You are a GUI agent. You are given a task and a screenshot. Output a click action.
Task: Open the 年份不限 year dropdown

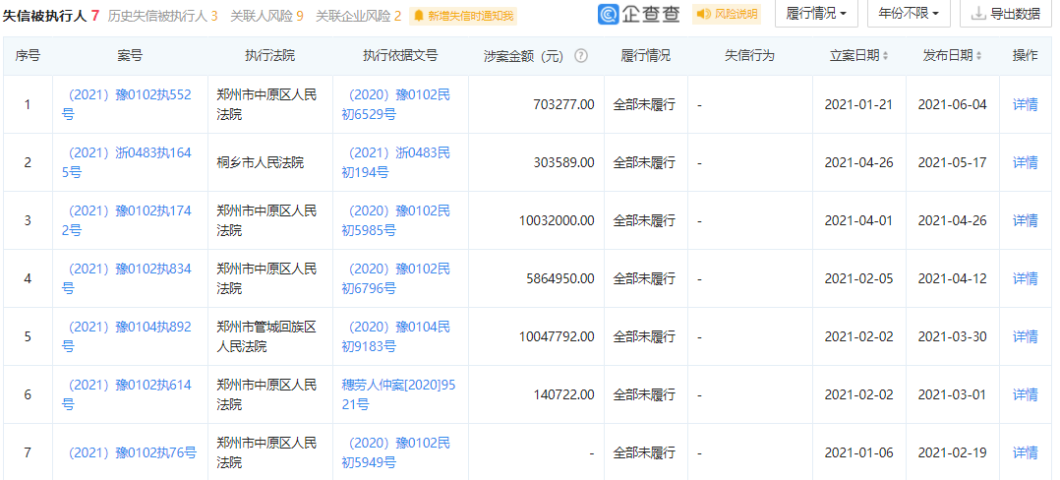pyautogui.click(x=909, y=14)
